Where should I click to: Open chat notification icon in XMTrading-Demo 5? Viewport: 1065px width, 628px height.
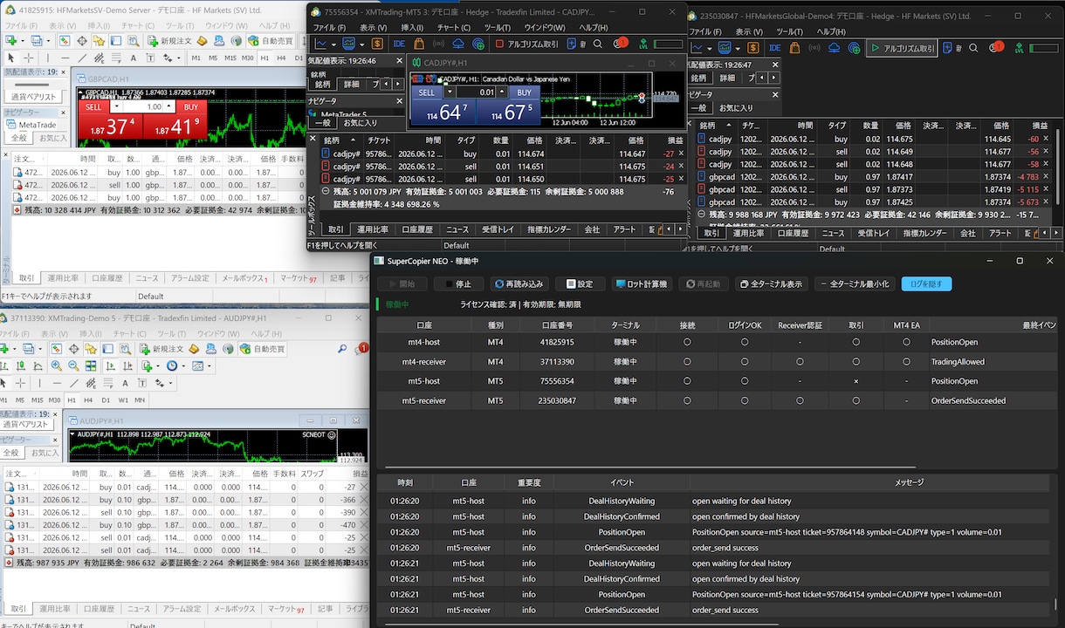pyautogui.click(x=361, y=349)
